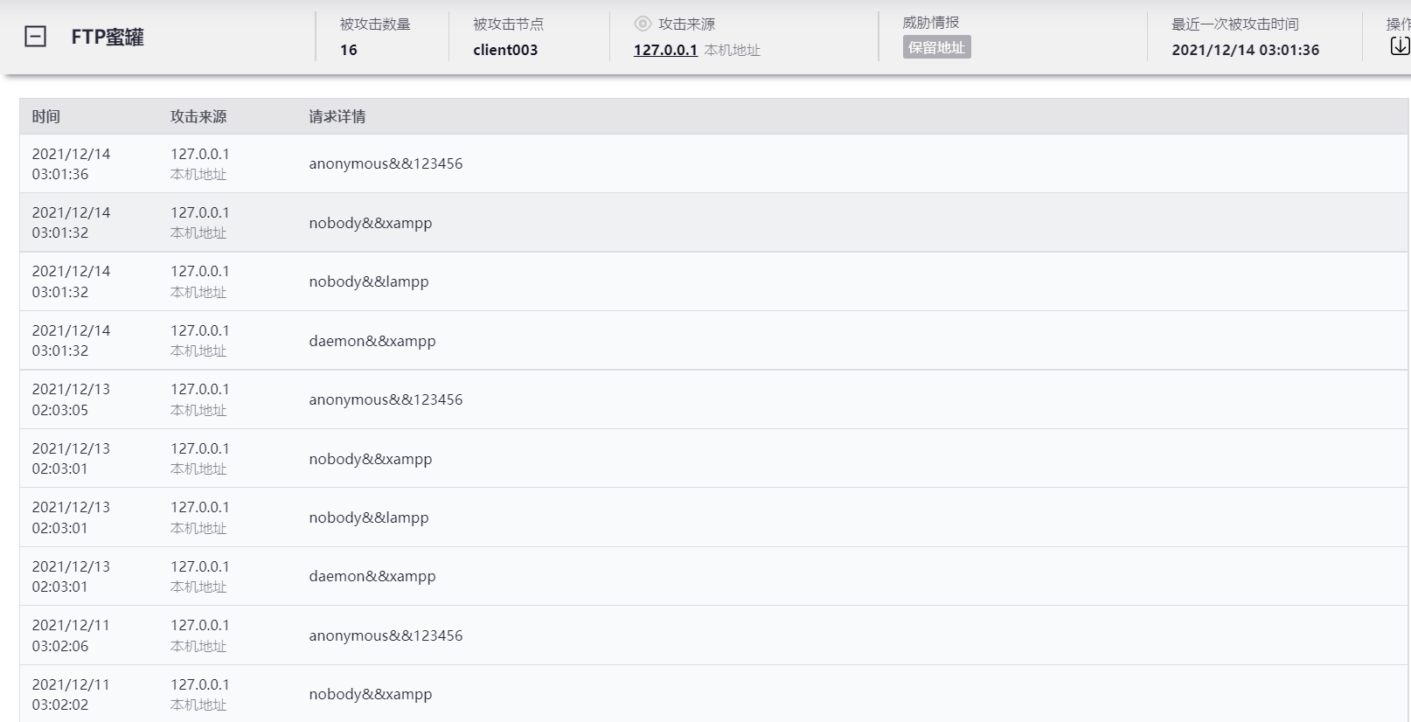The image size is (1411, 722).
Task: Click the 最近一次被攻击时间 label
Action: [x=1235, y=24]
